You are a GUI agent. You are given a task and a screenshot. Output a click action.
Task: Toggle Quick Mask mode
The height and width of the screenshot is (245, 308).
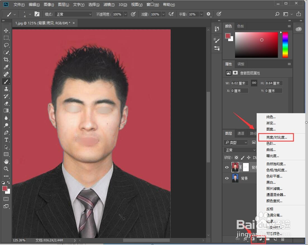click(6, 199)
